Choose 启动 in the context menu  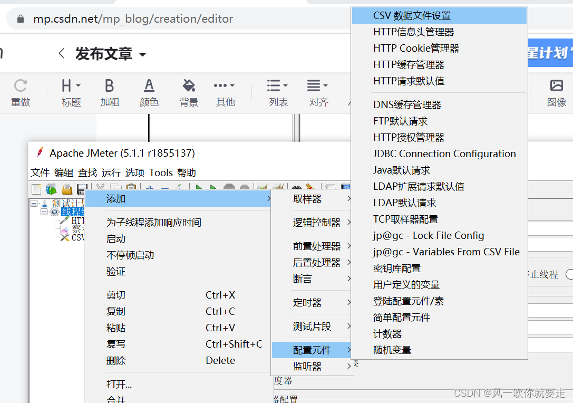(x=178, y=239)
